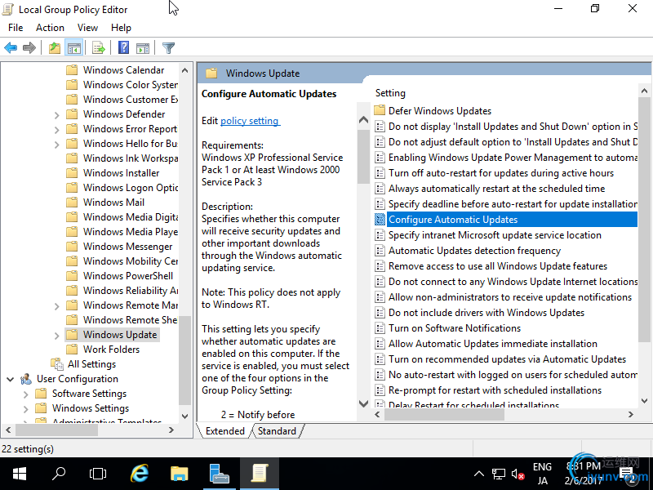Image resolution: width=653 pixels, height=490 pixels.
Task: Click description pane scroll-down arrow
Action: [363, 403]
